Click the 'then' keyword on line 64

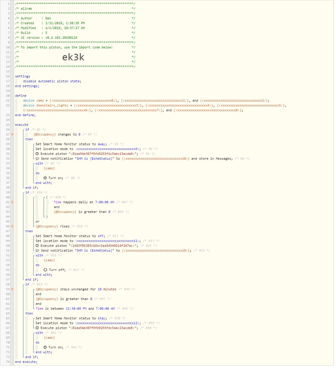tap(29, 313)
